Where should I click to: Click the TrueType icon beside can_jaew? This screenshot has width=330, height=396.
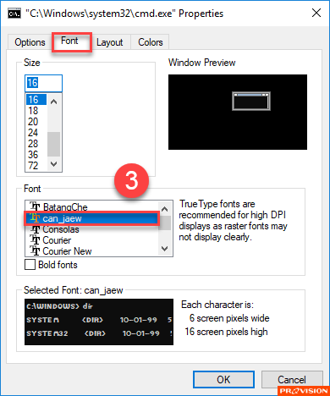35,218
